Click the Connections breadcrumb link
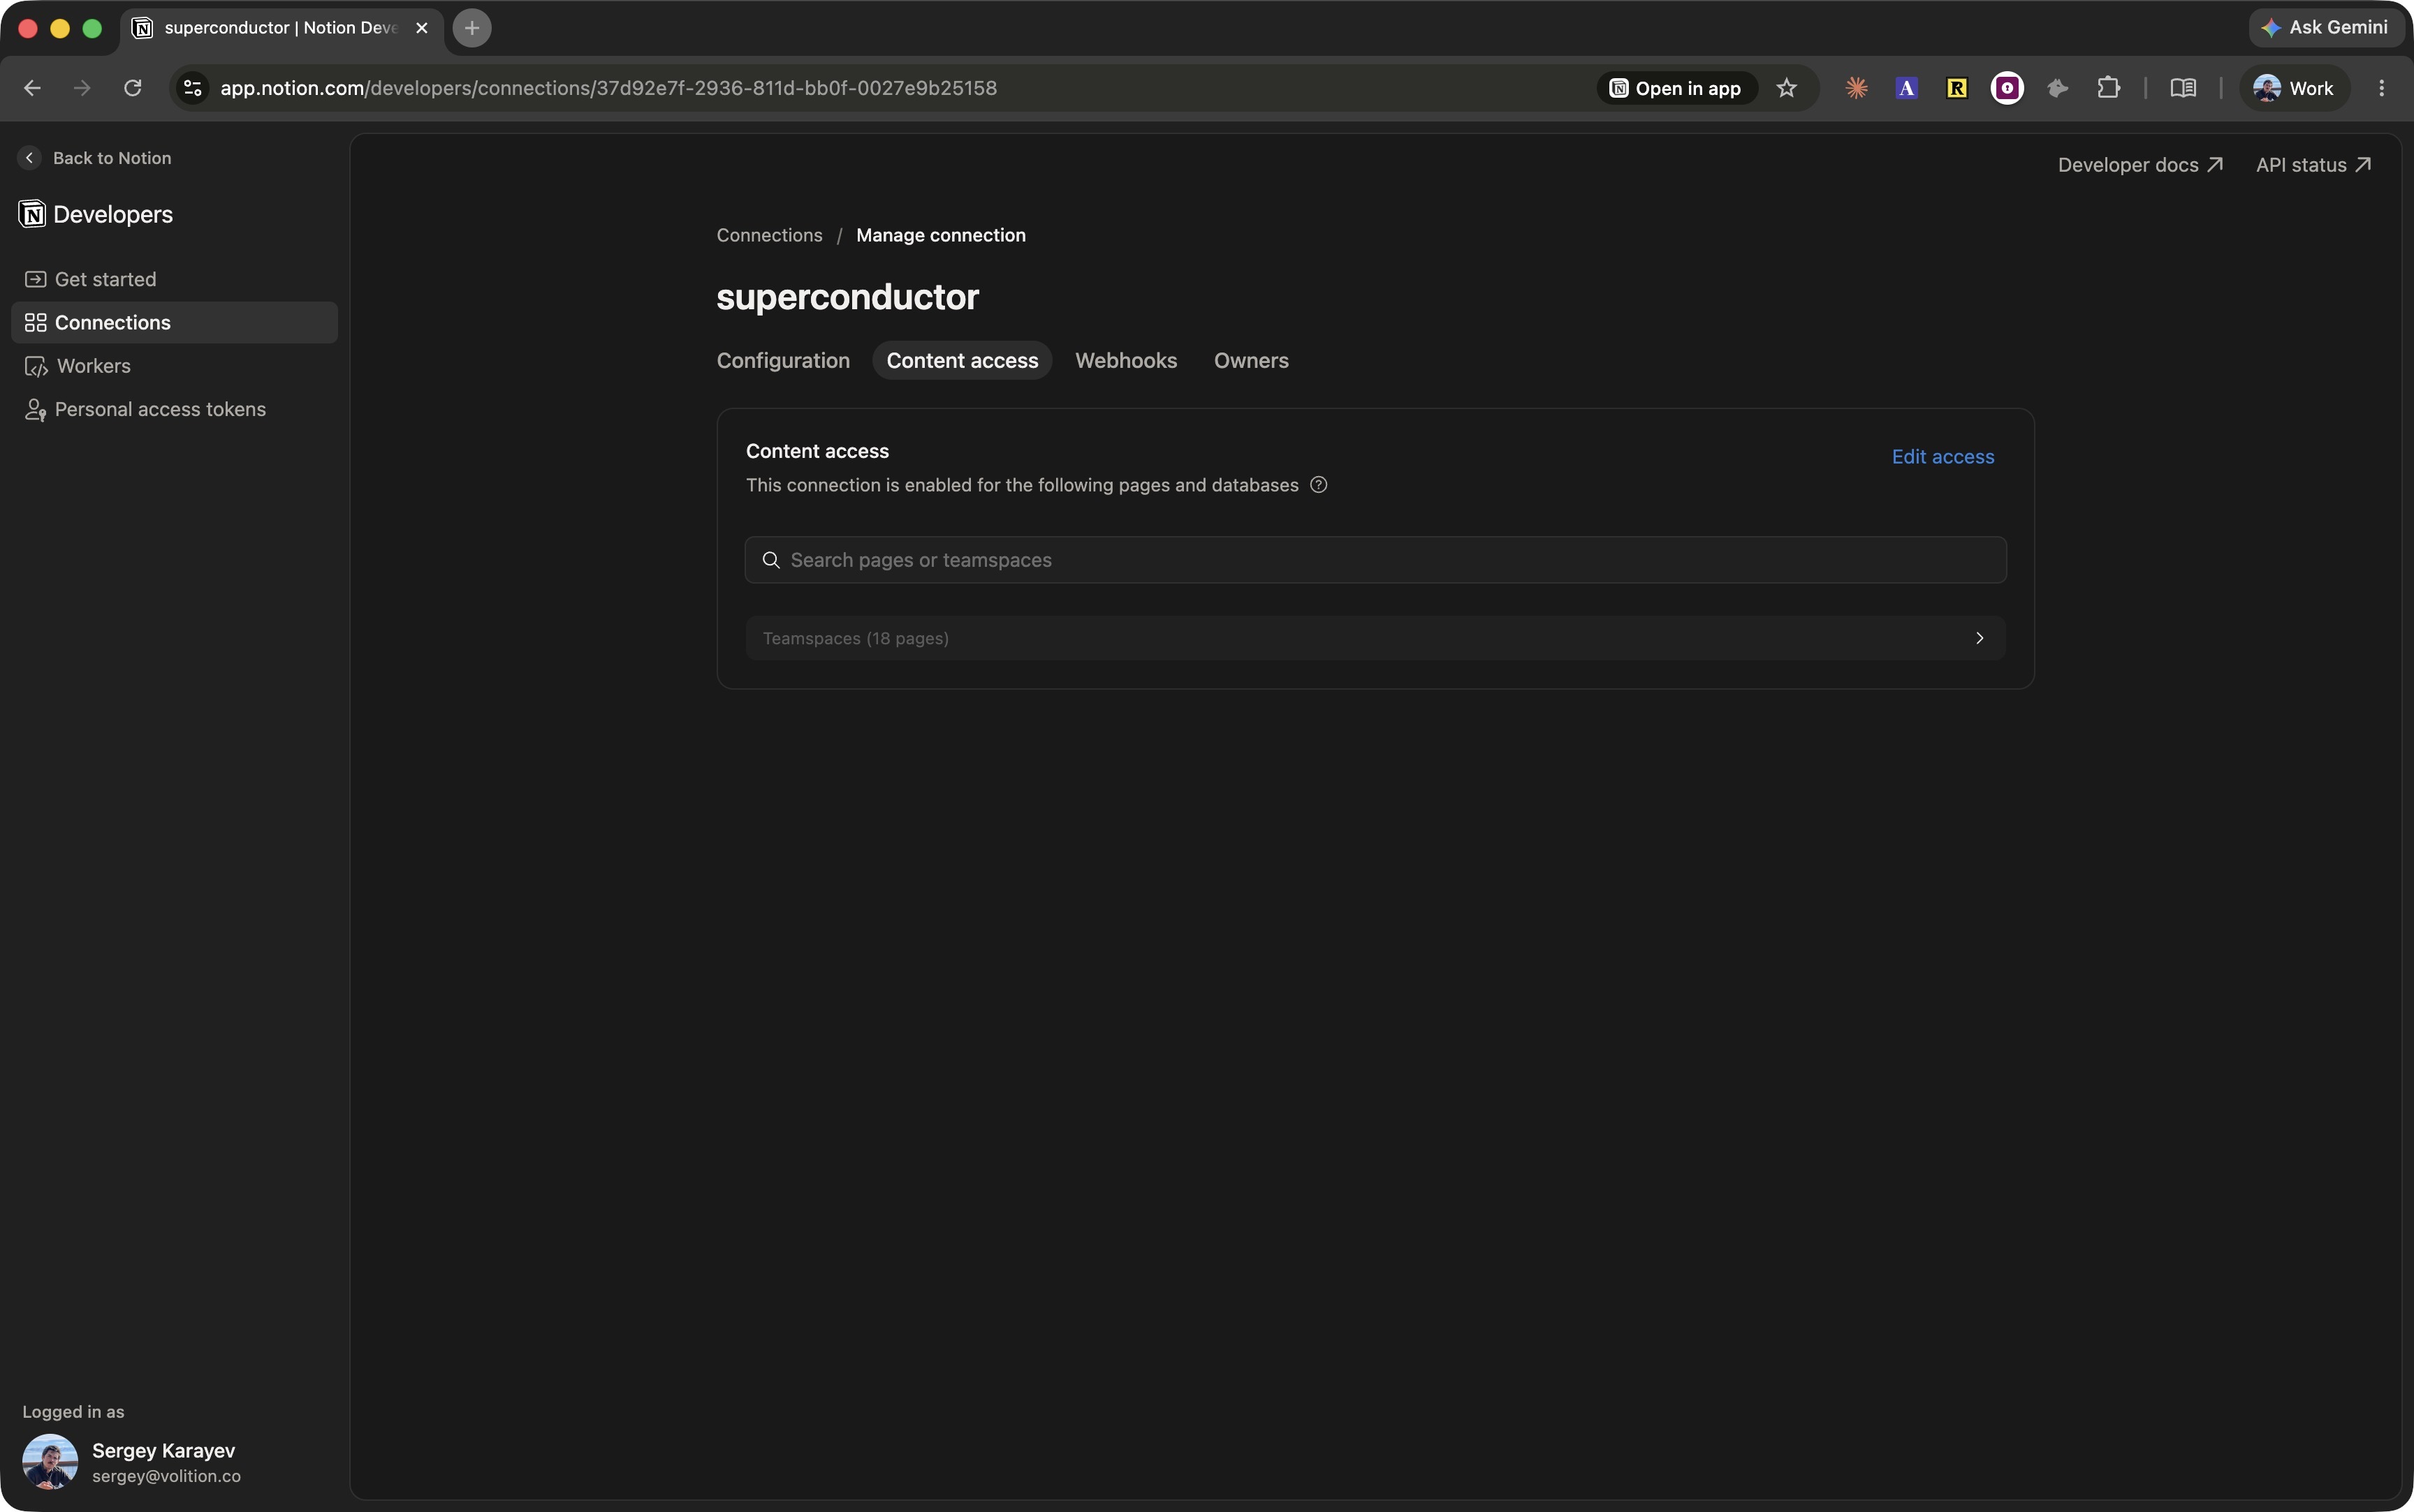 [x=769, y=235]
